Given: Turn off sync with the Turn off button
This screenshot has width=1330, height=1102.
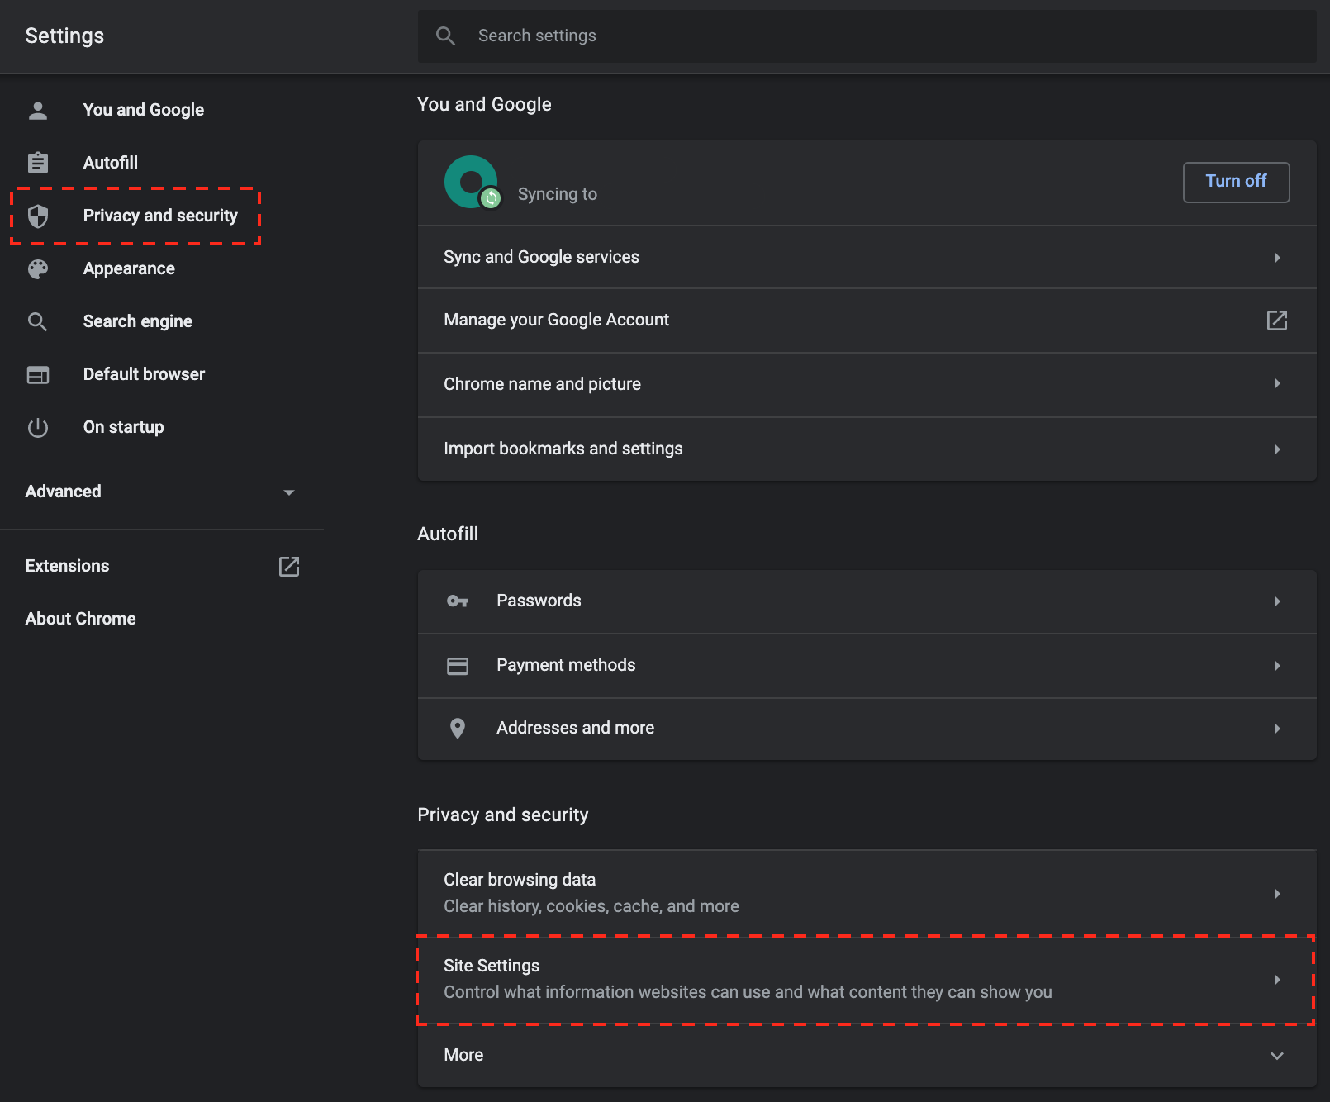Looking at the screenshot, I should point(1236,182).
